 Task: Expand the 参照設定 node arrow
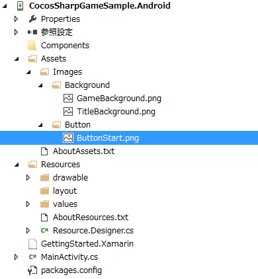click(x=16, y=32)
